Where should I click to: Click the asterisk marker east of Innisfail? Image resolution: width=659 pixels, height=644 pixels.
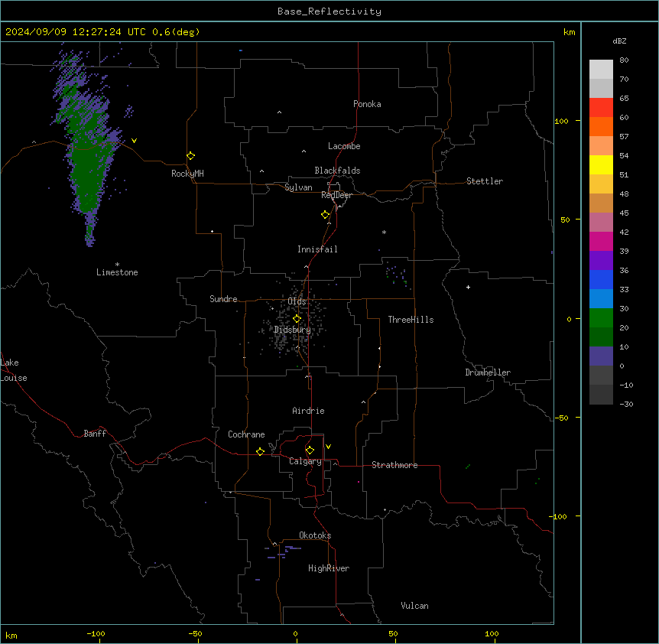[384, 232]
